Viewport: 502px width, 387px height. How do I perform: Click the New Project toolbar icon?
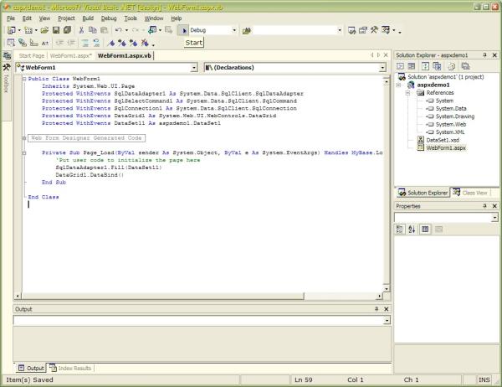[x=12, y=30]
